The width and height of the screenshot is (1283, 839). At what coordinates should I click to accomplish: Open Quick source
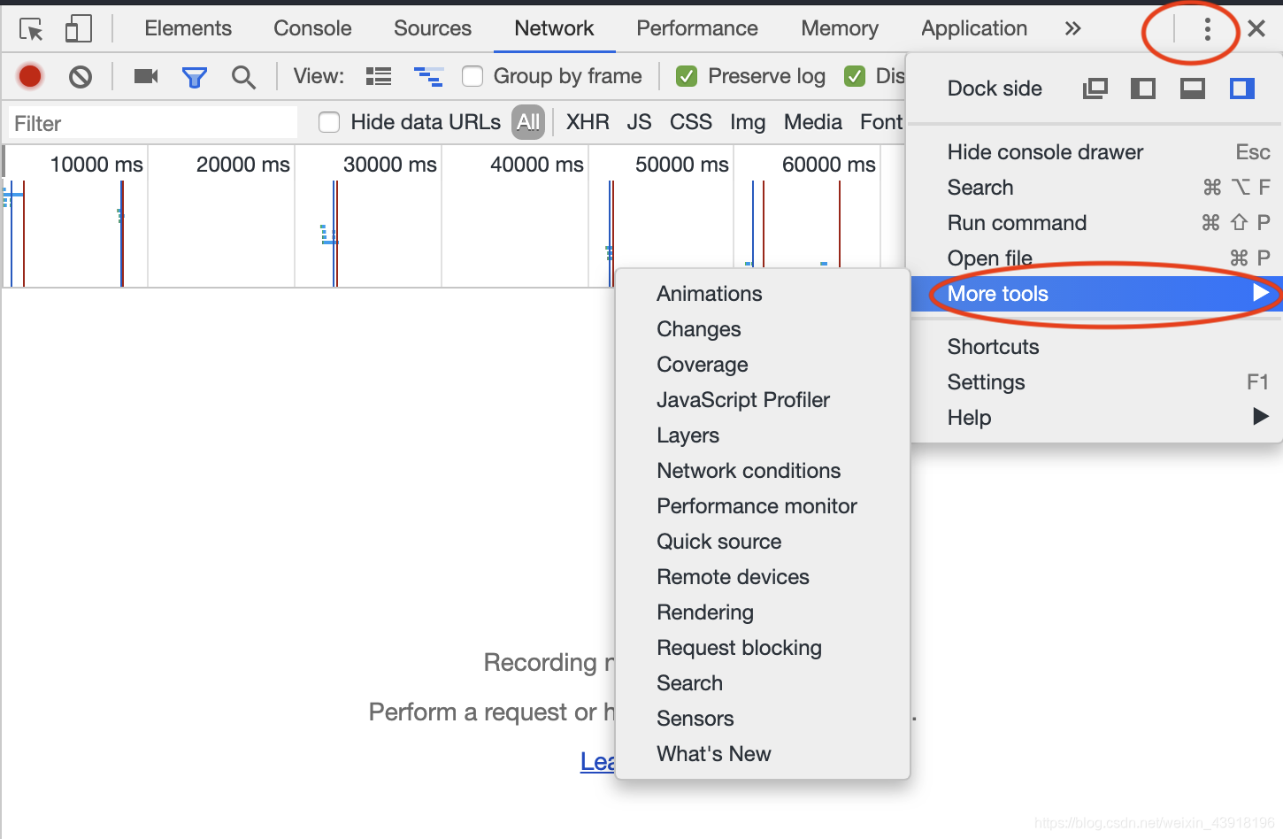763,542
